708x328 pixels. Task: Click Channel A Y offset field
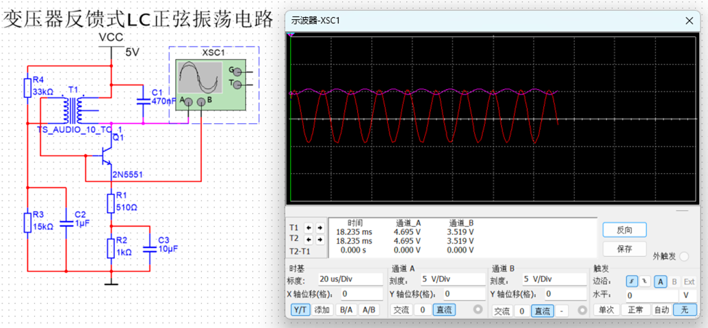(x=464, y=294)
